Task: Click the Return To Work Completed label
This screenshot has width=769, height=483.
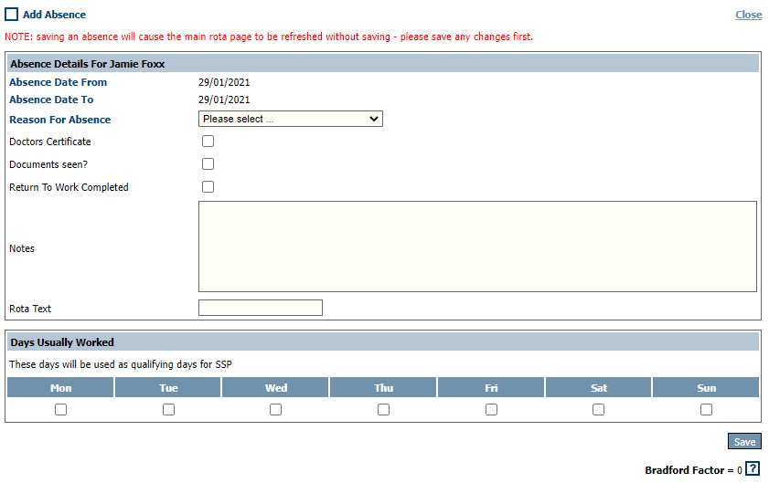Action: pyautogui.click(x=69, y=187)
